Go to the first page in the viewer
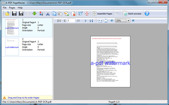Image resolution: width=169 pixels, height=105 pixels. click(59, 20)
